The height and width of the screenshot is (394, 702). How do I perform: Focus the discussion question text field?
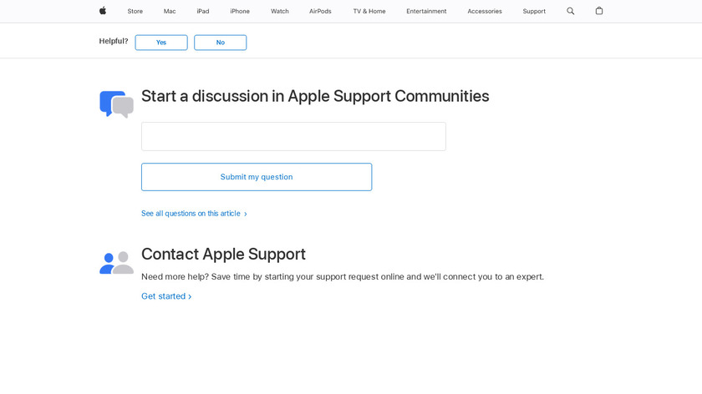[x=293, y=136]
